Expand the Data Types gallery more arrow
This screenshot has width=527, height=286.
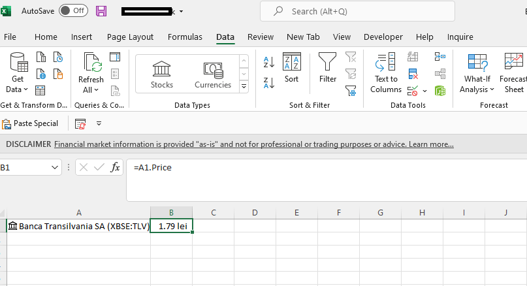click(244, 86)
